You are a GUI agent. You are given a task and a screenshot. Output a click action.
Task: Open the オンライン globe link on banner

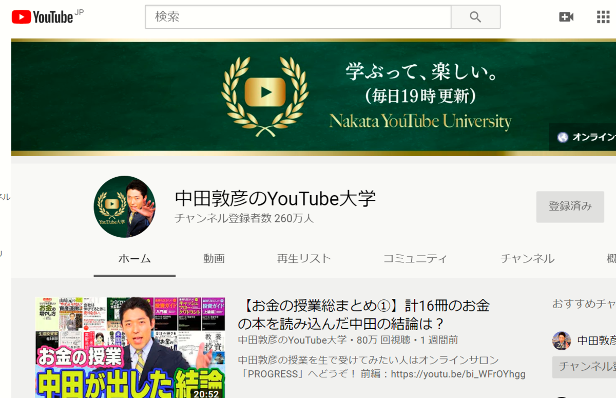pos(586,137)
